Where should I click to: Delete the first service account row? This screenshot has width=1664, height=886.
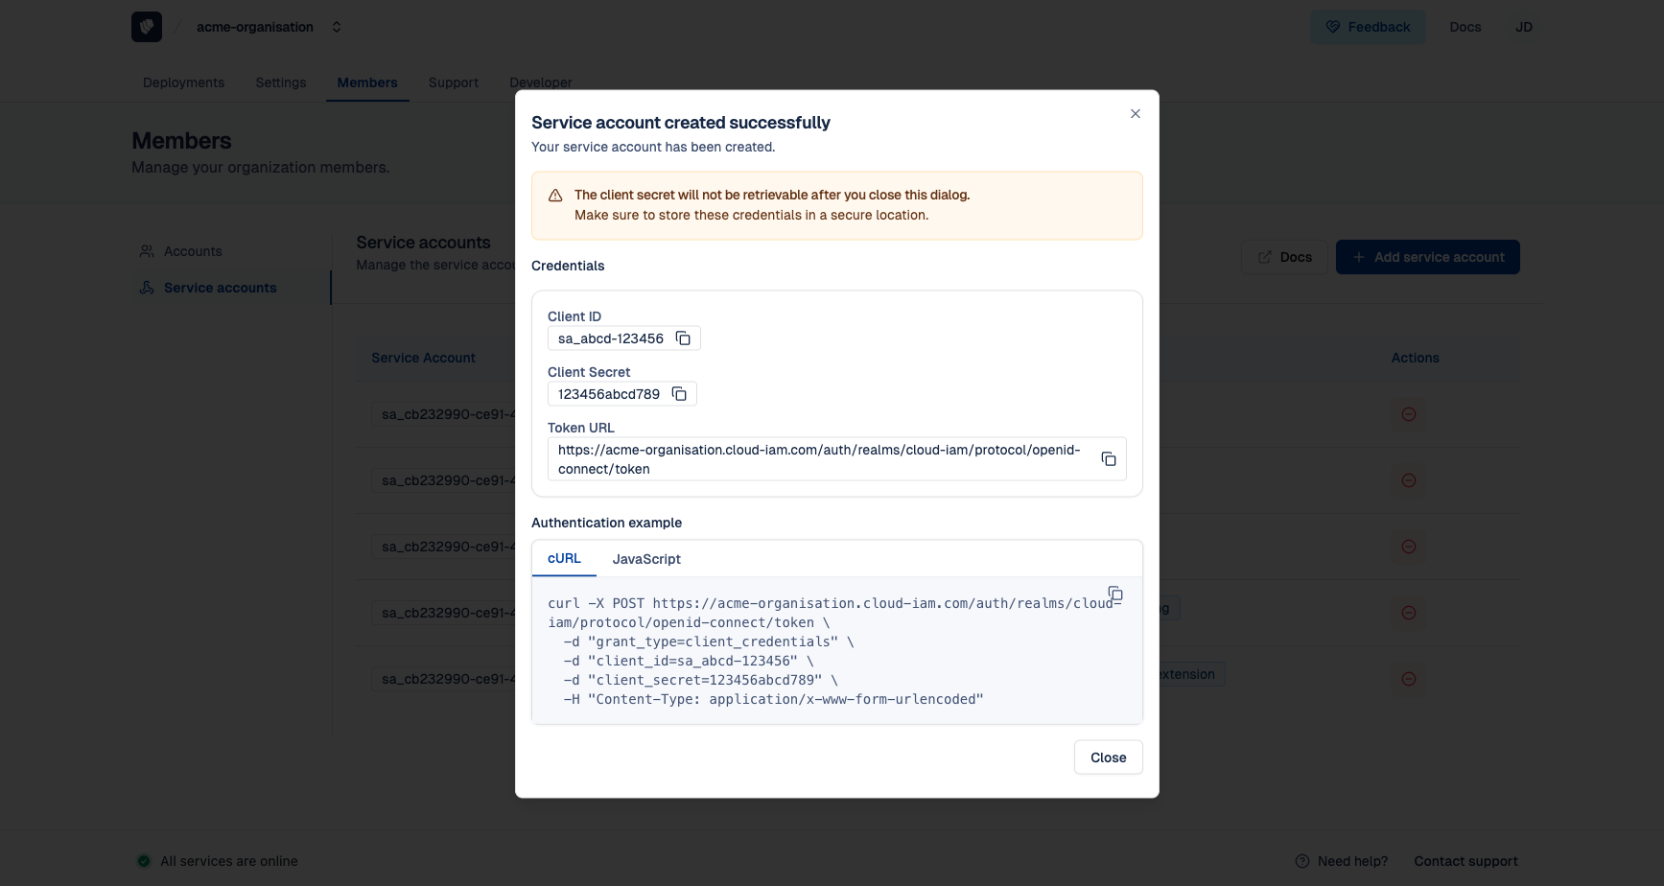pyautogui.click(x=1408, y=414)
